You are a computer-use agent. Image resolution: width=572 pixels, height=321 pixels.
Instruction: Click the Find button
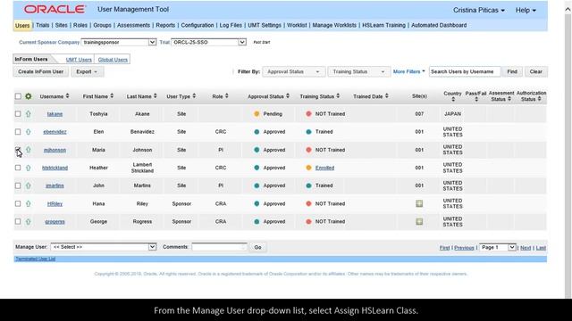pos(512,71)
